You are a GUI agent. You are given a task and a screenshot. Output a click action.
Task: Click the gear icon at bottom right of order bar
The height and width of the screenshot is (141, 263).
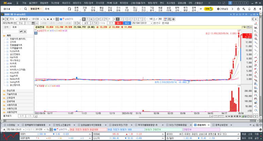click(x=260, y=129)
